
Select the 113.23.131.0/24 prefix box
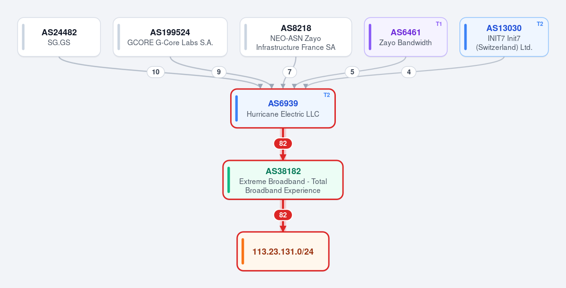pos(283,251)
